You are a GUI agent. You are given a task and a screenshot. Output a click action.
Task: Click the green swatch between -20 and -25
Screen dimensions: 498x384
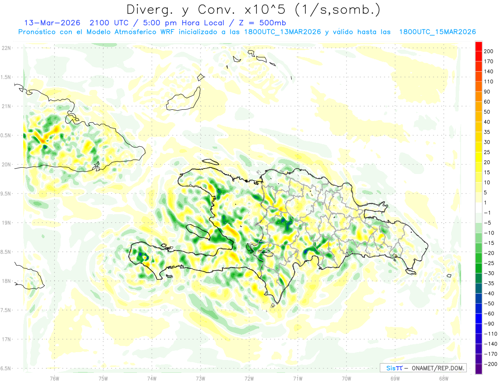(x=478, y=258)
